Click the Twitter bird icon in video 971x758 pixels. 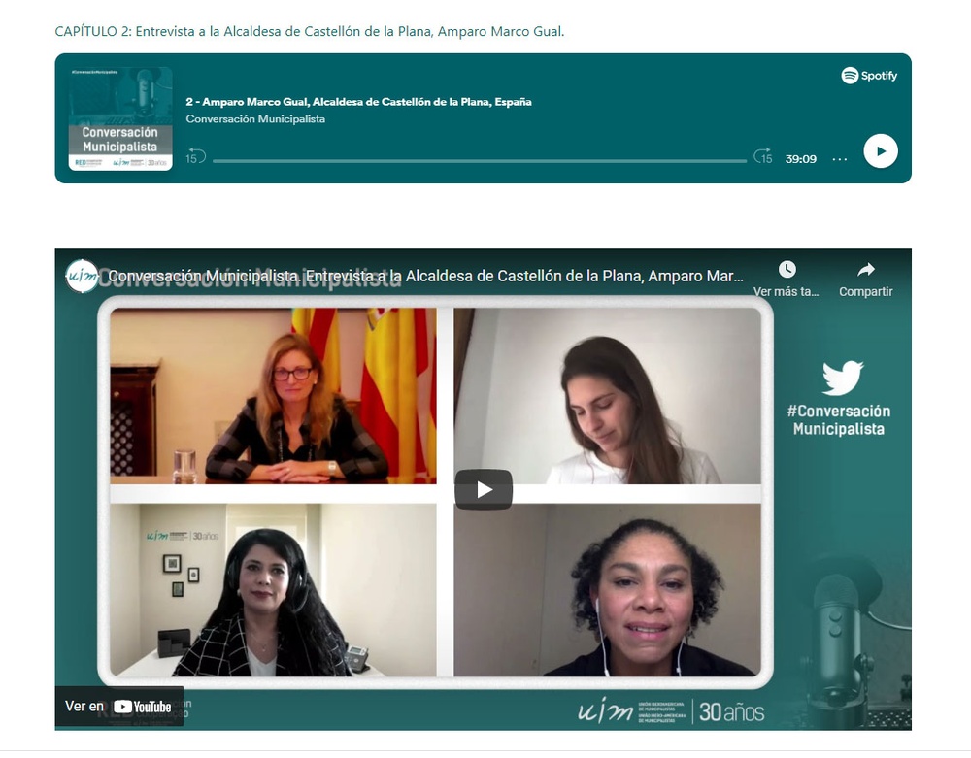click(842, 378)
